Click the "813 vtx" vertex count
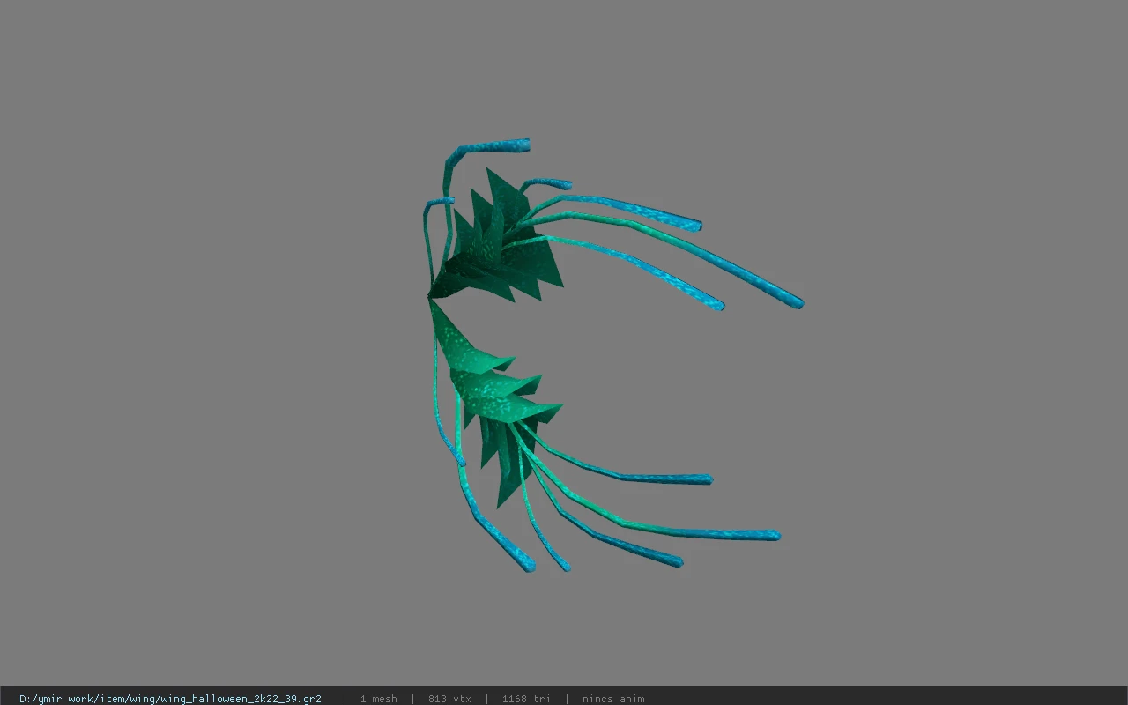The height and width of the screenshot is (705, 1128). 449,699
